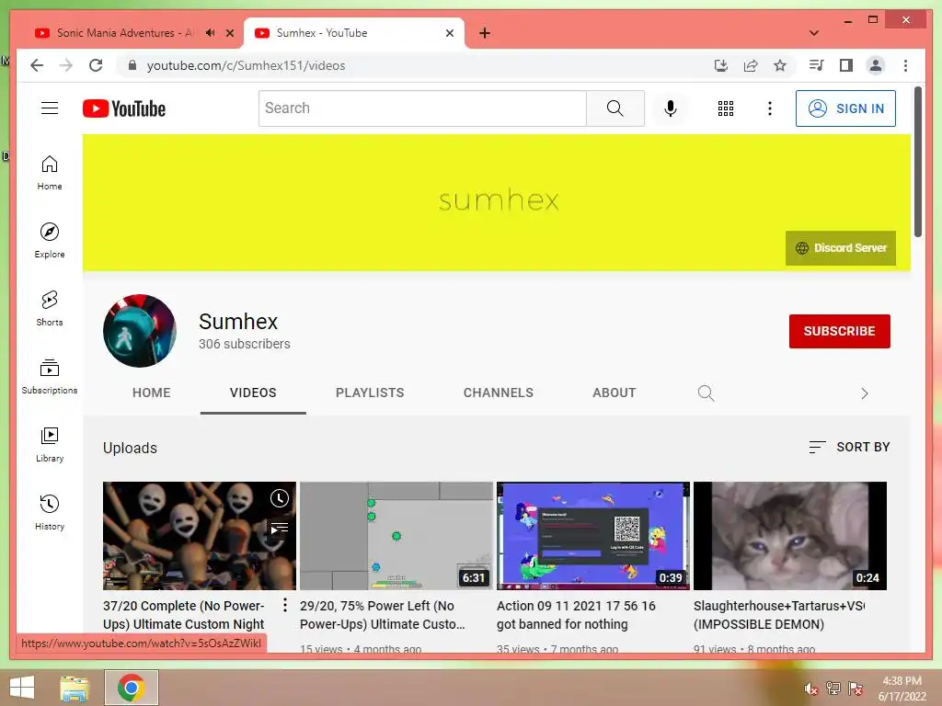Reload the current page
The width and height of the screenshot is (942, 706).
click(x=96, y=65)
